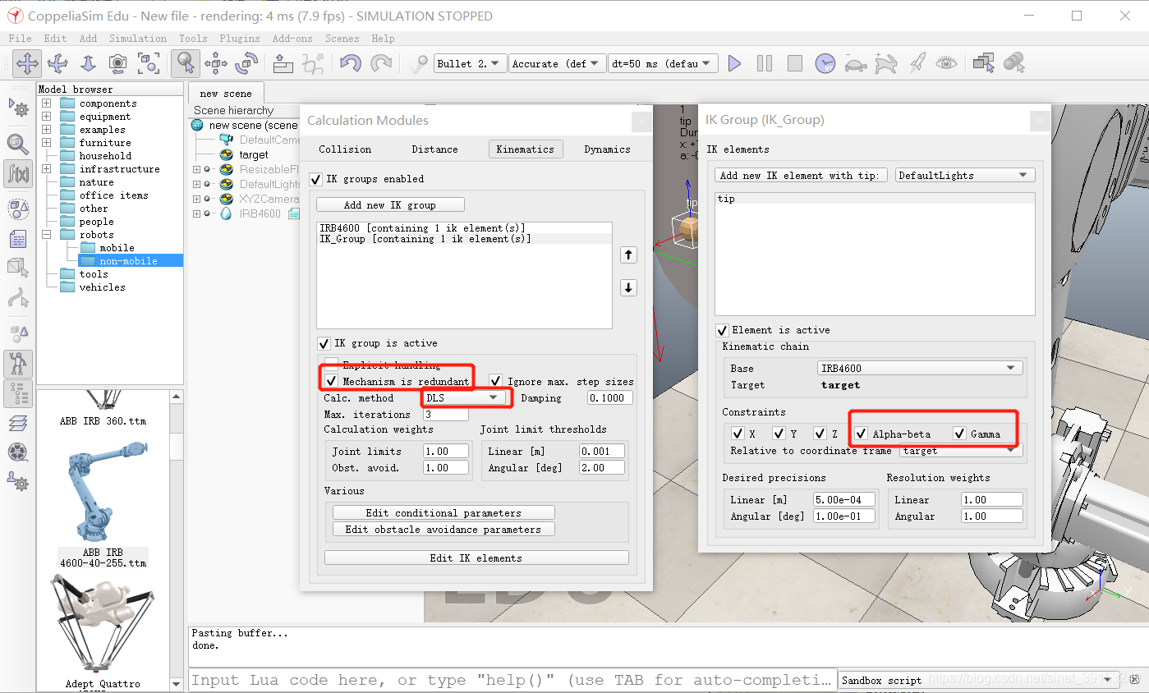The height and width of the screenshot is (693, 1149).
Task: Select the camera pan tool
Action: [x=27, y=63]
